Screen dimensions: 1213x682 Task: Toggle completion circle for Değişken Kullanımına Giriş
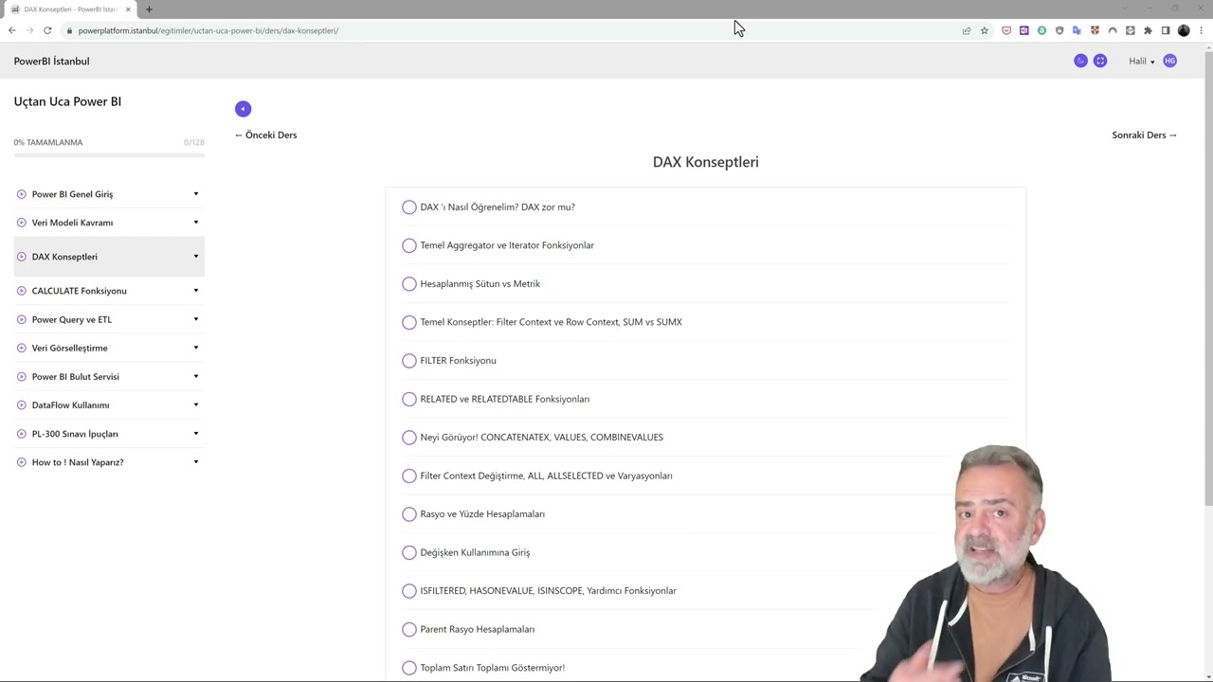(x=409, y=552)
